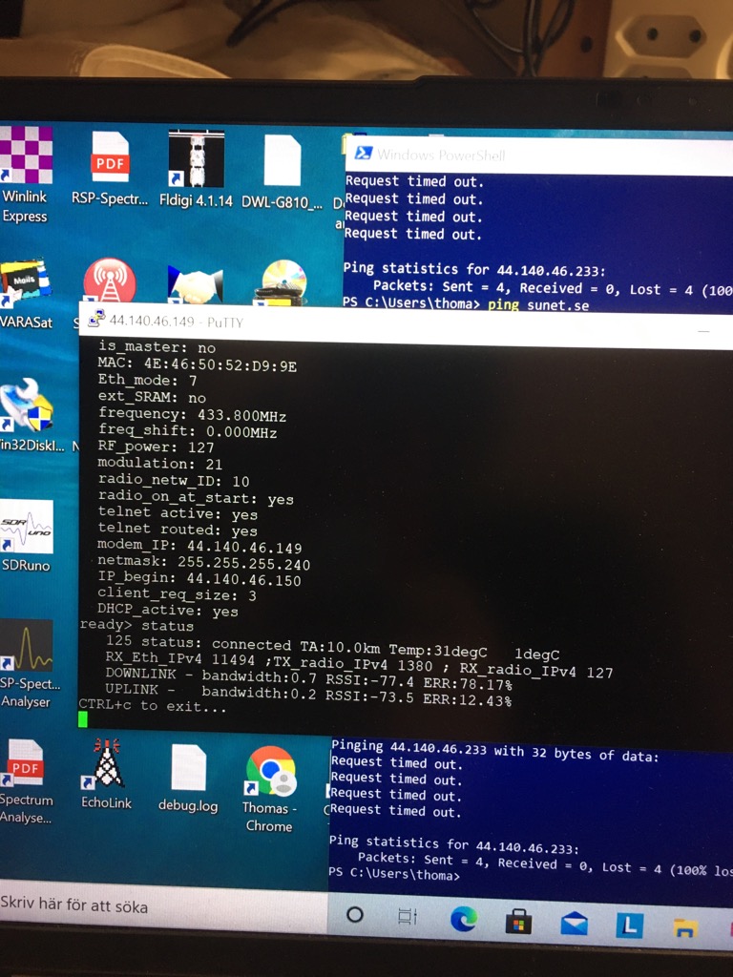Click the PuTTY window title bar
The image size is (733, 977).
382,322
